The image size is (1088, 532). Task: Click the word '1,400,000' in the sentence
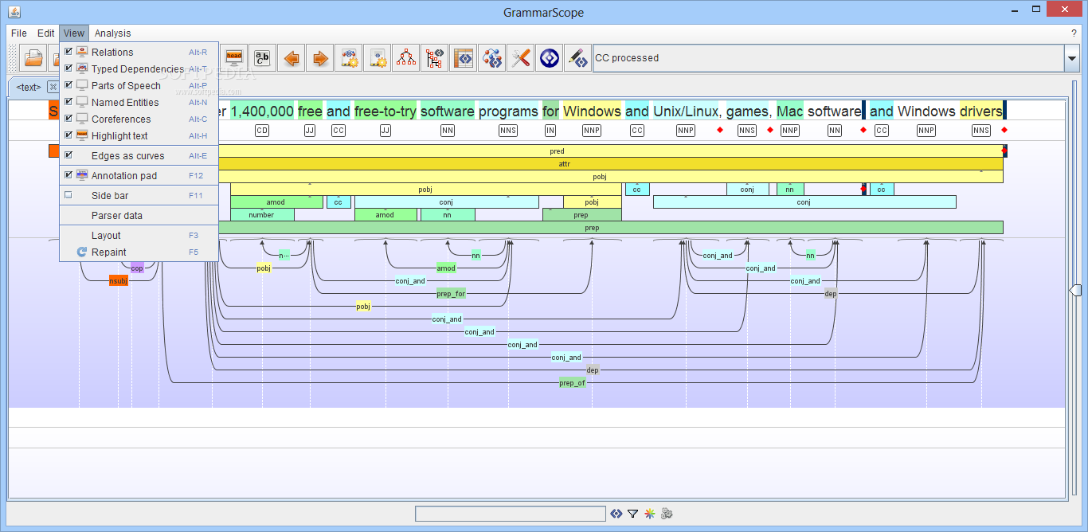coord(262,111)
